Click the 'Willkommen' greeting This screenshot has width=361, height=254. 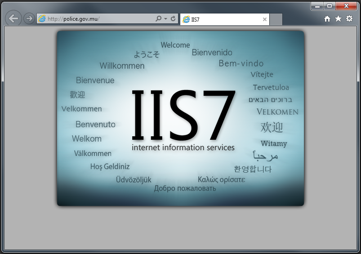coord(122,66)
